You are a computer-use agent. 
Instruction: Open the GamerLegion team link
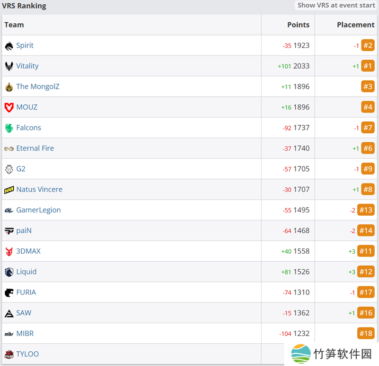(x=38, y=210)
